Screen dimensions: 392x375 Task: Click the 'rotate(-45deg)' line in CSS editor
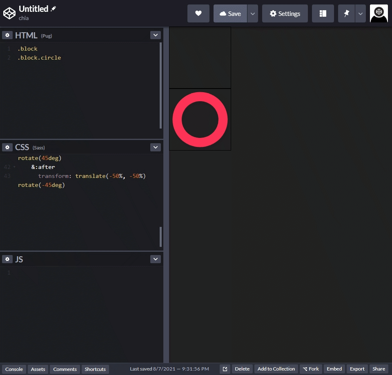[x=41, y=185]
